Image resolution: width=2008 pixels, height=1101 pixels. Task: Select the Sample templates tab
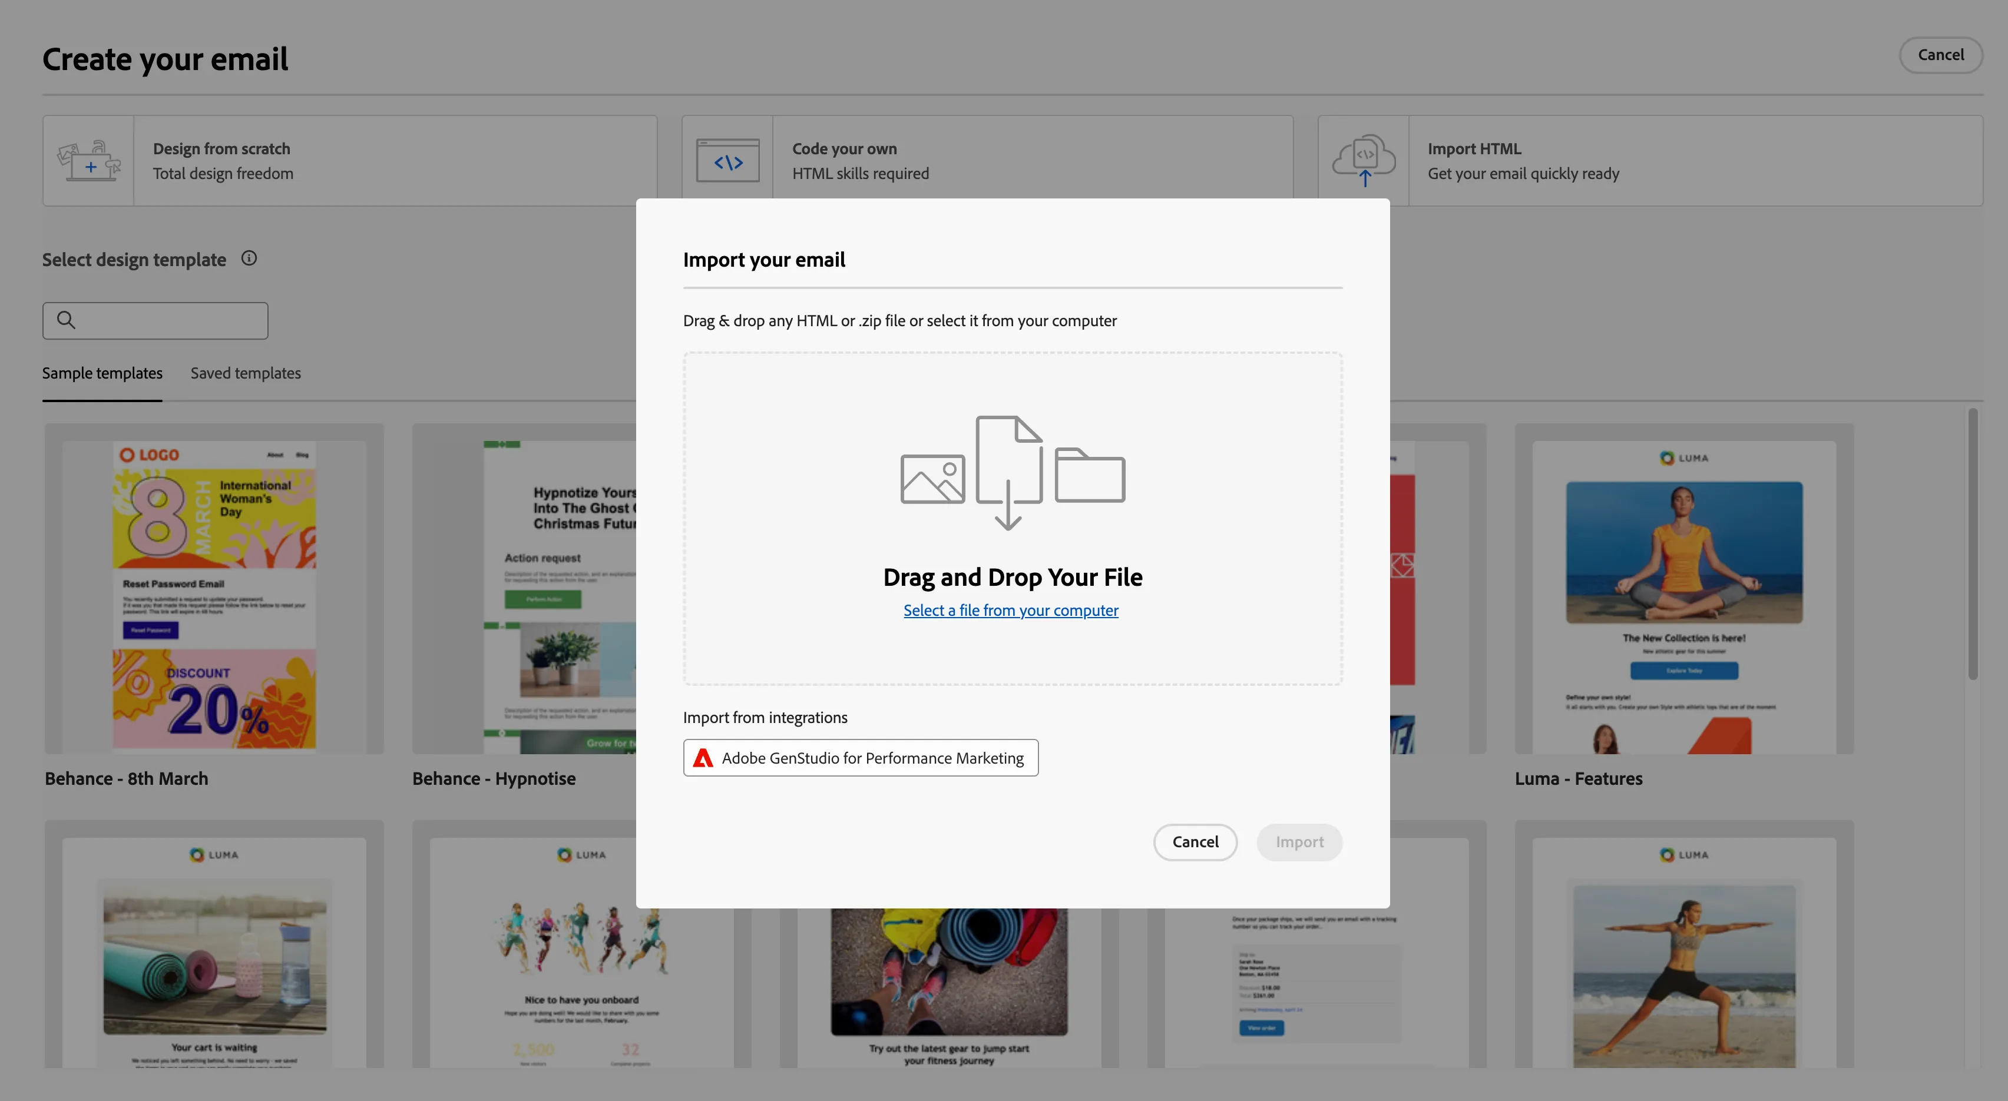pos(102,373)
